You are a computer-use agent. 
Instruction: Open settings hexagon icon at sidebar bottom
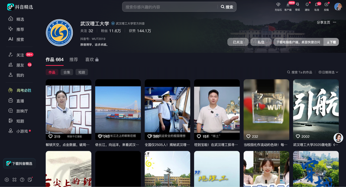[x=7, y=180]
